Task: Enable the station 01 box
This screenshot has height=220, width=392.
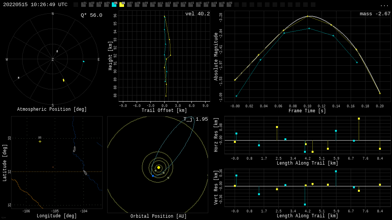Action: coord(83,5)
